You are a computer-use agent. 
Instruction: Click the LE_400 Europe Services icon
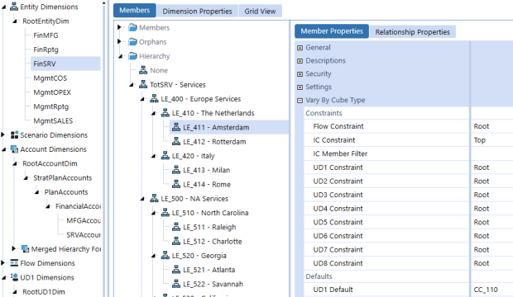154,98
